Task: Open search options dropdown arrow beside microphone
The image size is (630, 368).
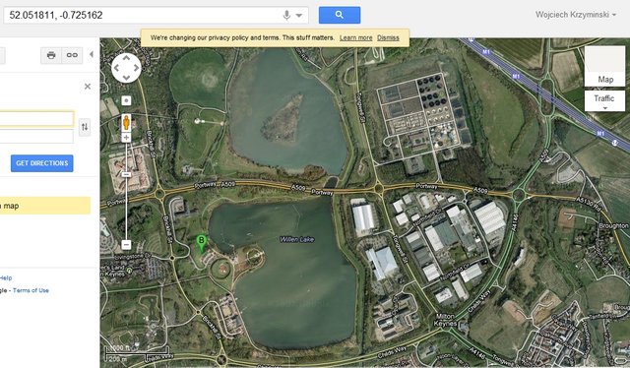Action: click(x=299, y=16)
